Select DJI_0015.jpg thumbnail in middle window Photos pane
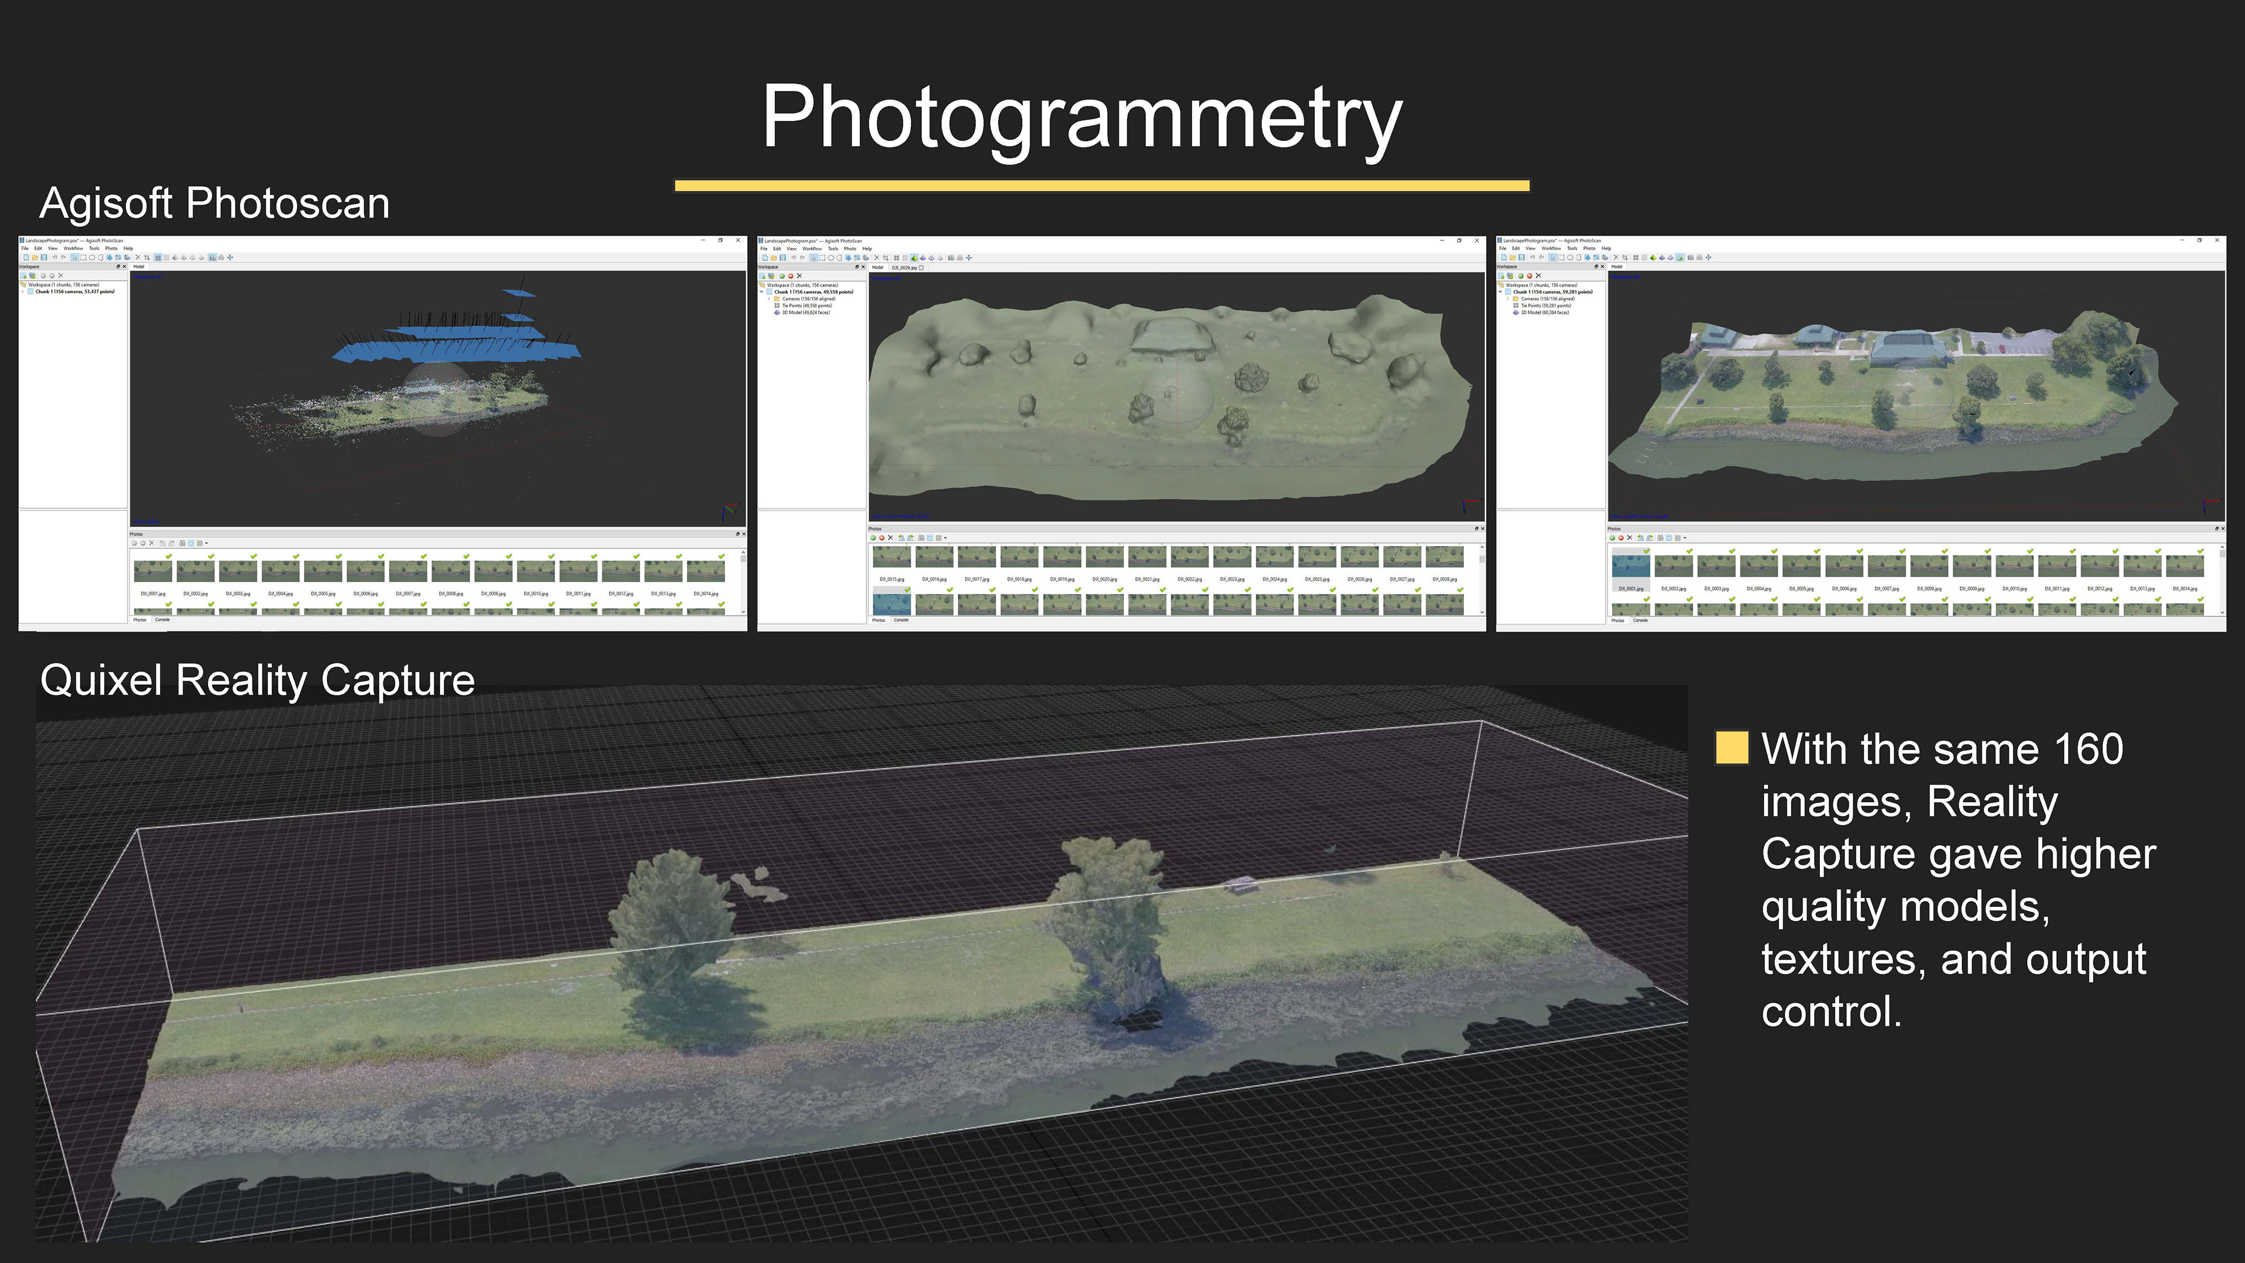 click(x=892, y=556)
